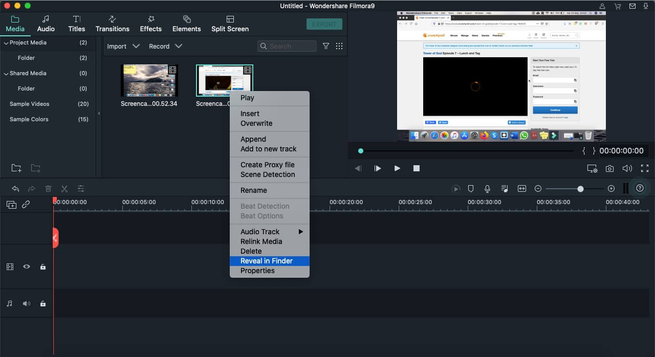The height and width of the screenshot is (357, 655).
Task: Toggle grid view icon for media
Action: 339,46
